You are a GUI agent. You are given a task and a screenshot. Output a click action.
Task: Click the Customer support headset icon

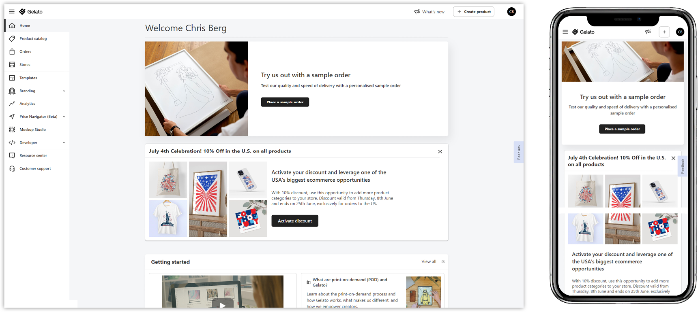point(12,168)
